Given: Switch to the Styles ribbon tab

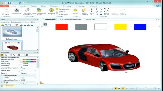Looking at the screenshot, I should click(43, 6).
